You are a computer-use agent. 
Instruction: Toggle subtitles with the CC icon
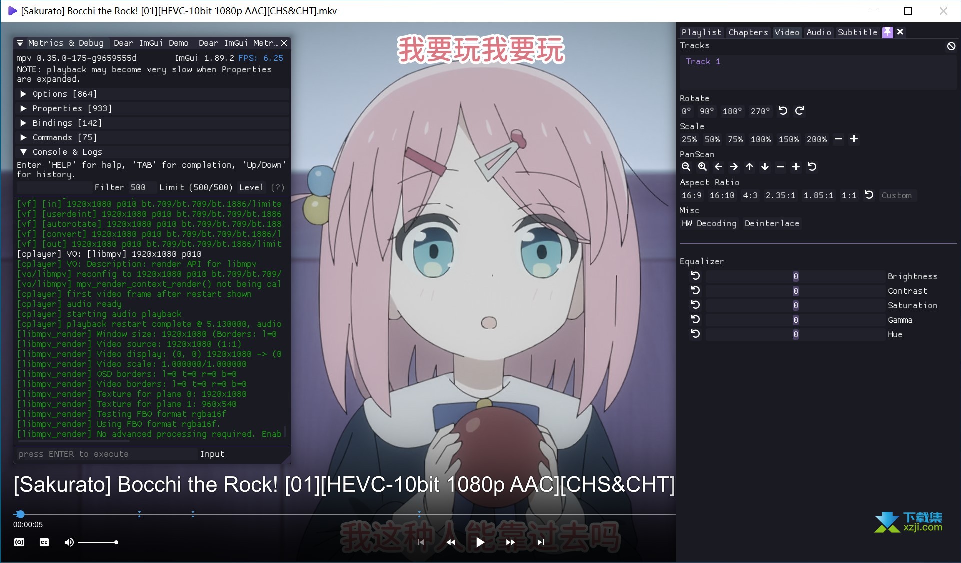tap(44, 542)
